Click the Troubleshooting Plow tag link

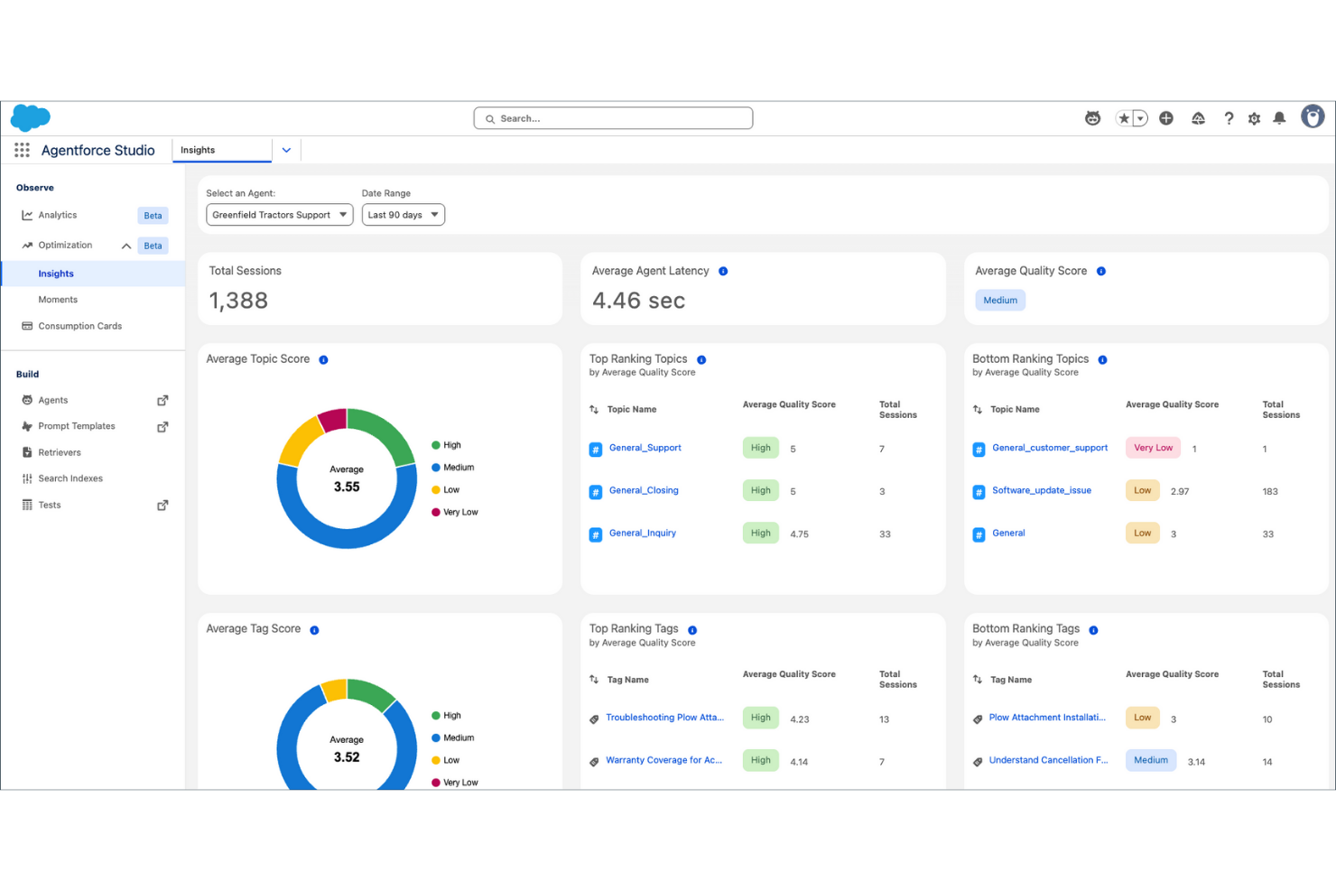coord(665,717)
